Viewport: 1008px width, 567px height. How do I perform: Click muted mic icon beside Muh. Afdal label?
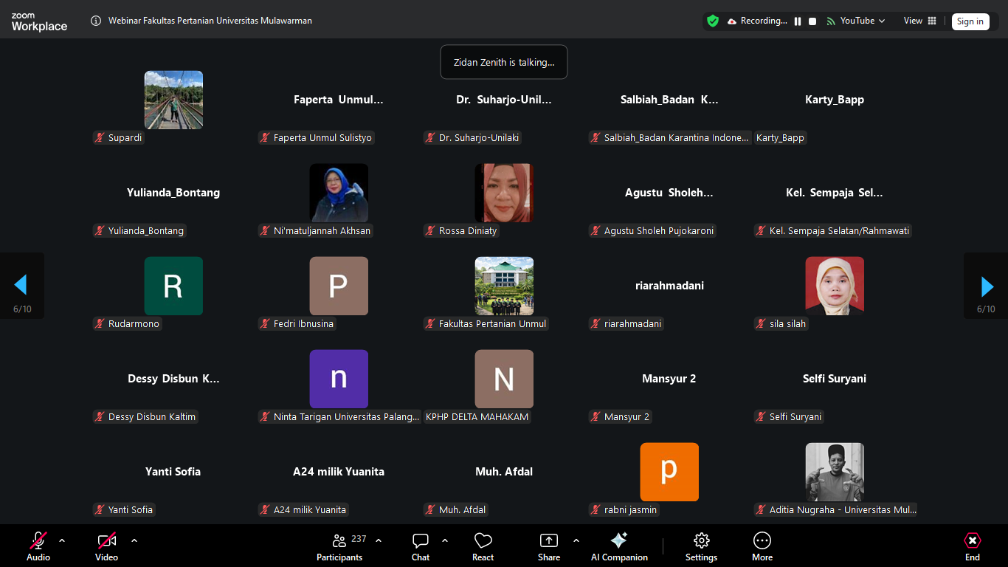[429, 509]
